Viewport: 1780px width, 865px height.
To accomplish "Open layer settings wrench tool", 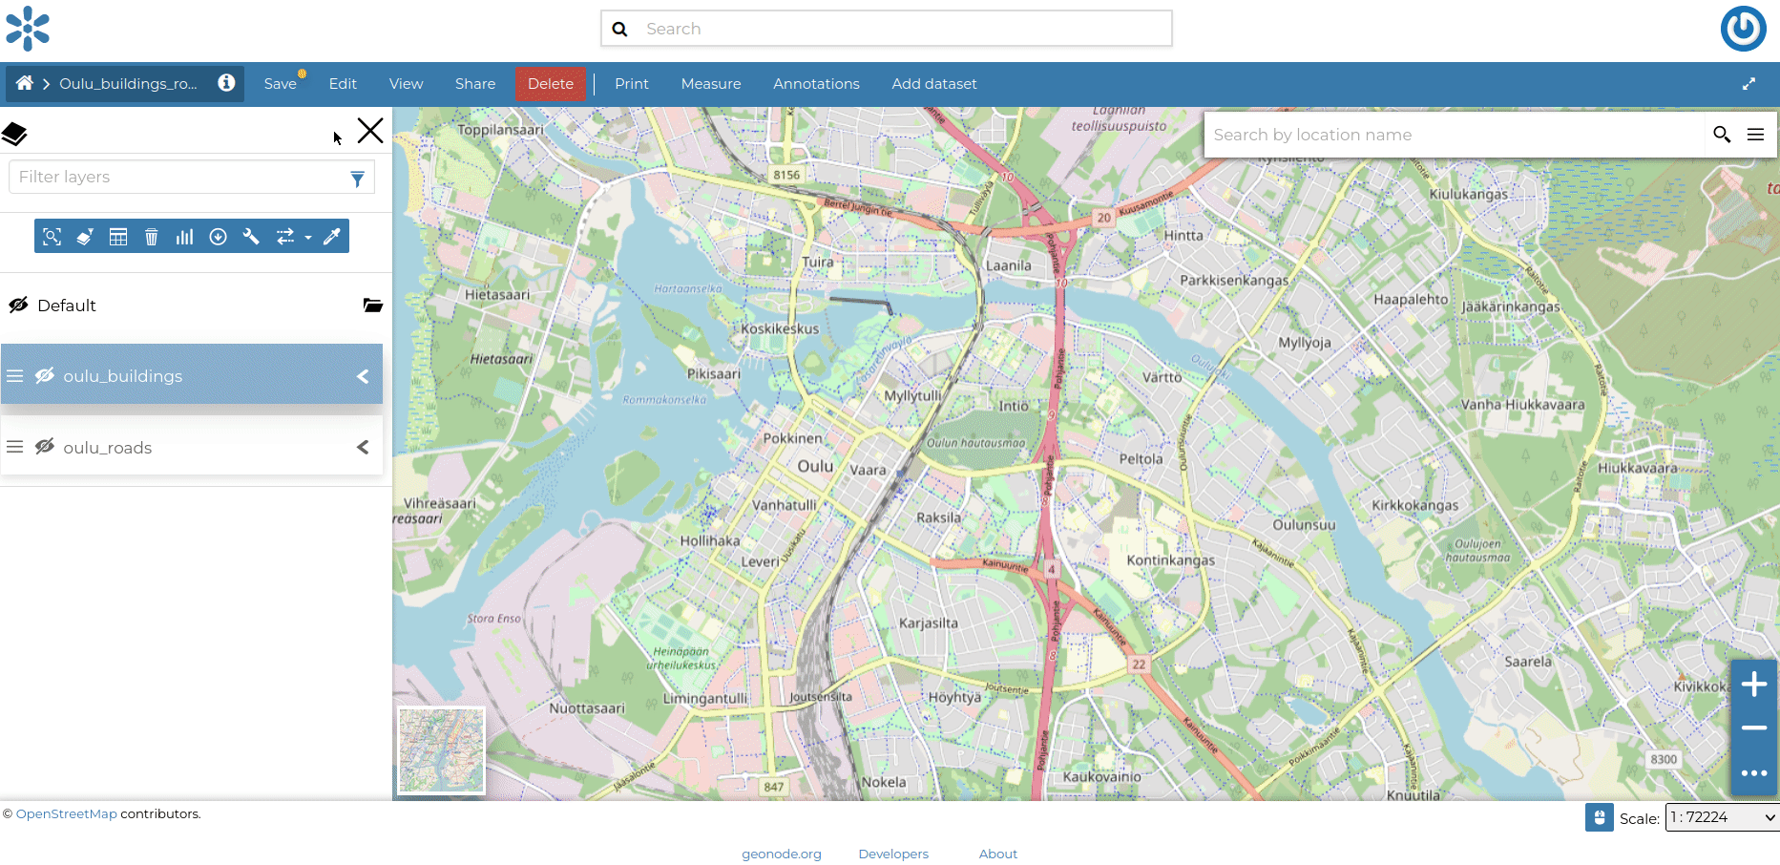I will [251, 237].
